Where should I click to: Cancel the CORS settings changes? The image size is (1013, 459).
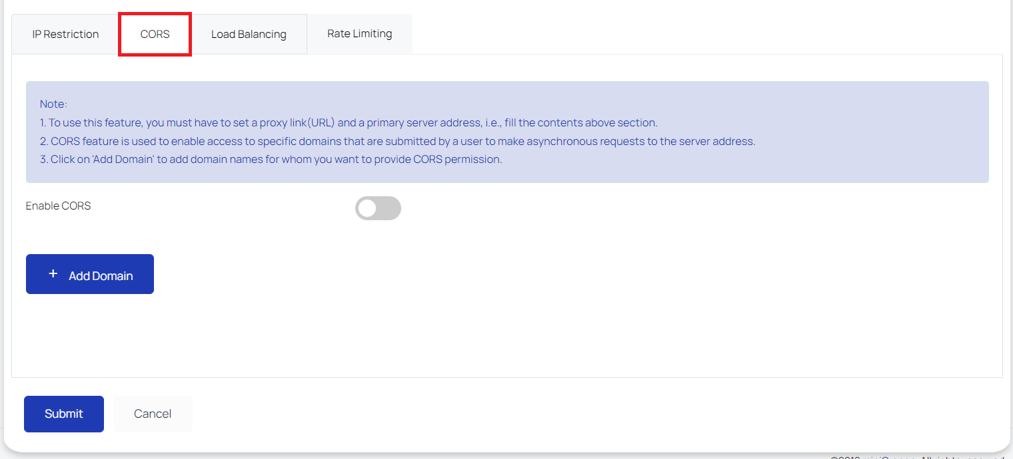pos(153,413)
